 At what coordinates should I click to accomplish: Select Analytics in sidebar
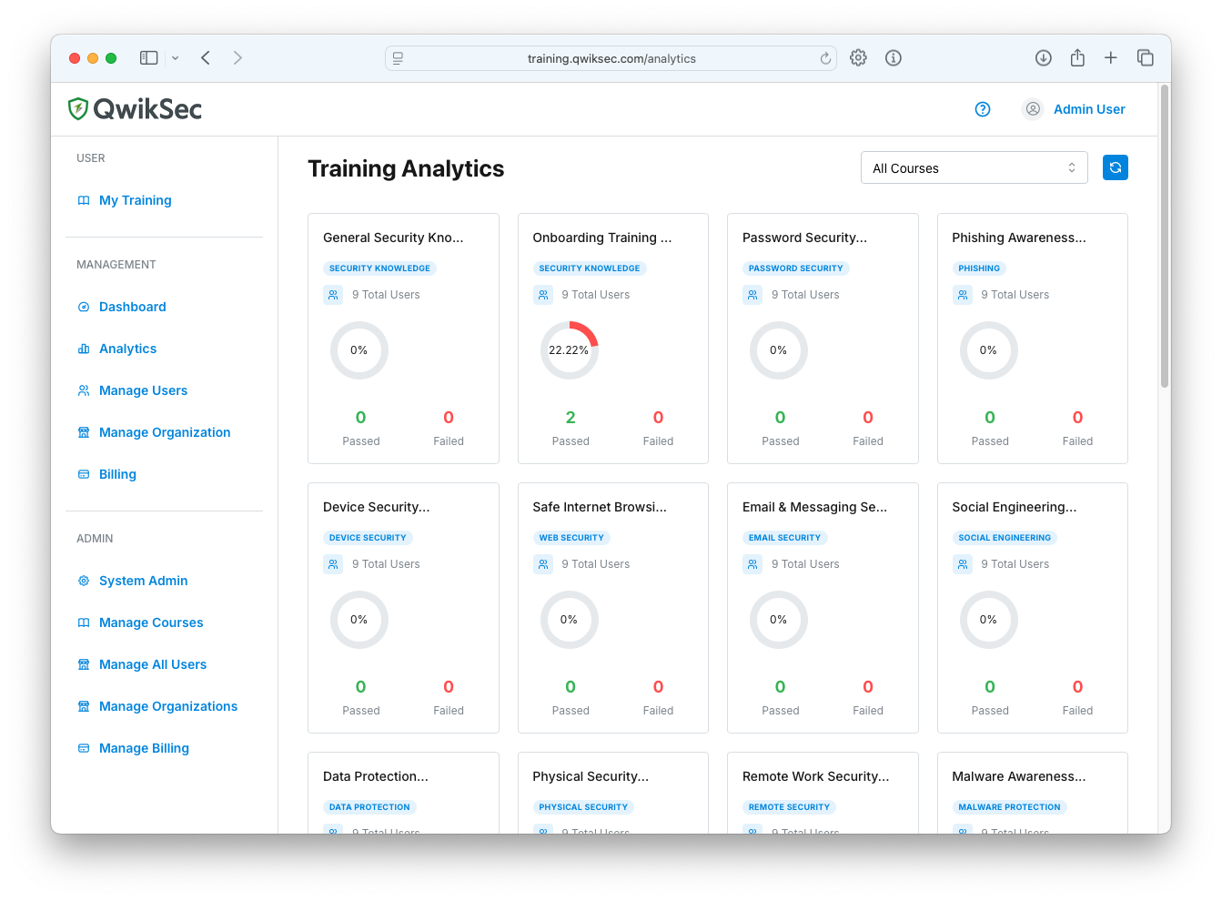pyautogui.click(x=128, y=349)
